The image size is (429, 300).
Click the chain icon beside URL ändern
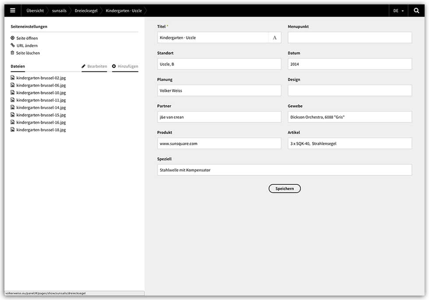[13, 45]
